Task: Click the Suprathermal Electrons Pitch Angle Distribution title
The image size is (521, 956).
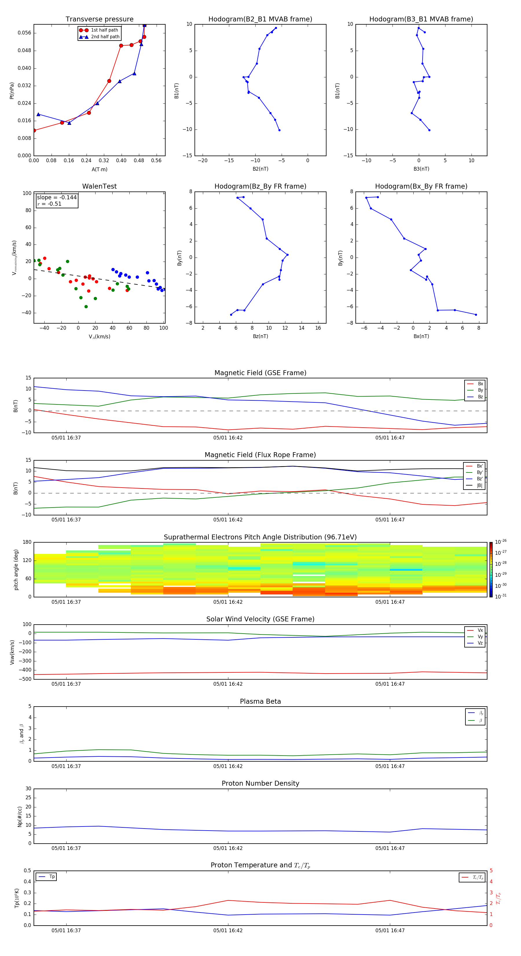Action: coord(260,537)
